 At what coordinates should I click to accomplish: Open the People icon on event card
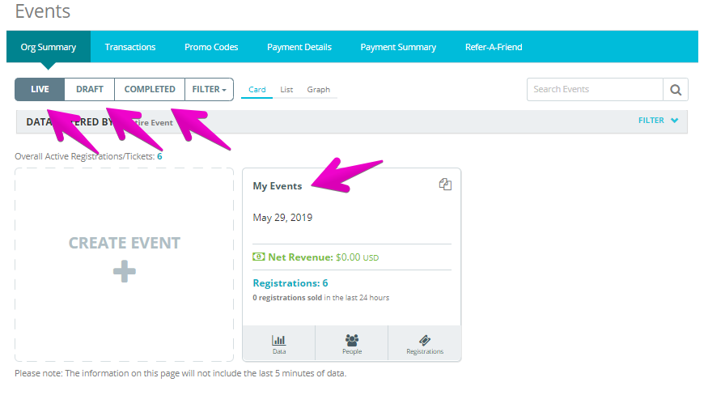(x=352, y=341)
